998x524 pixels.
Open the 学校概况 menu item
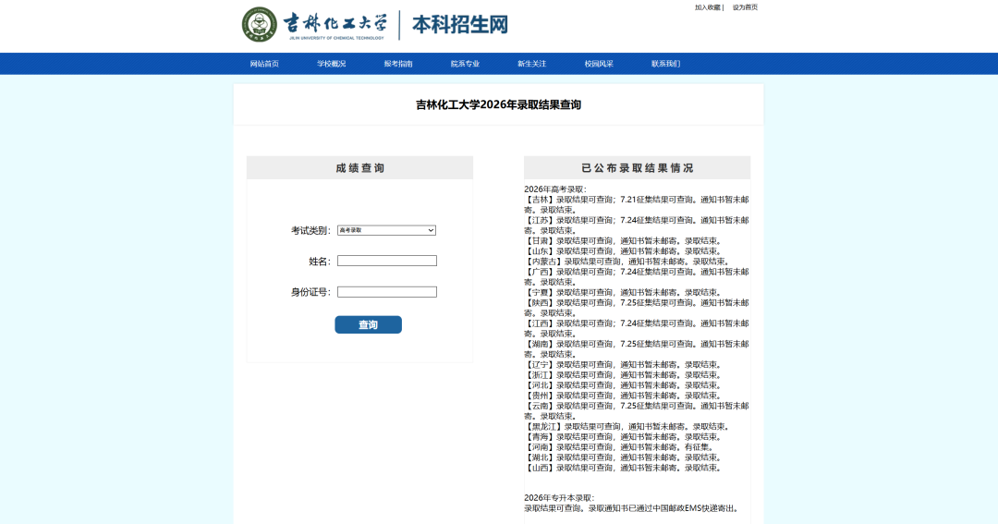(331, 64)
